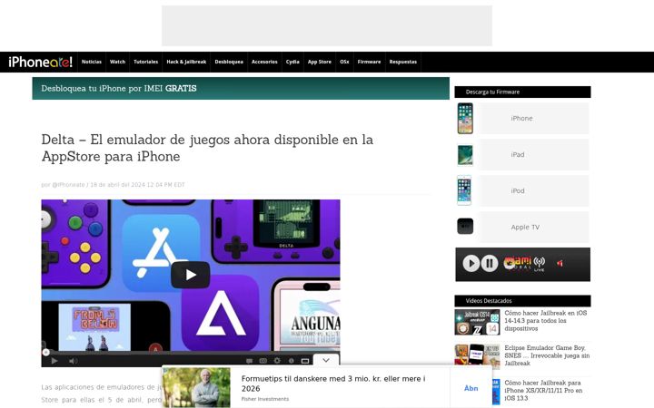Click 'Cómo hacer Jailbreak en iOS 14-14.3' title

tap(546, 321)
